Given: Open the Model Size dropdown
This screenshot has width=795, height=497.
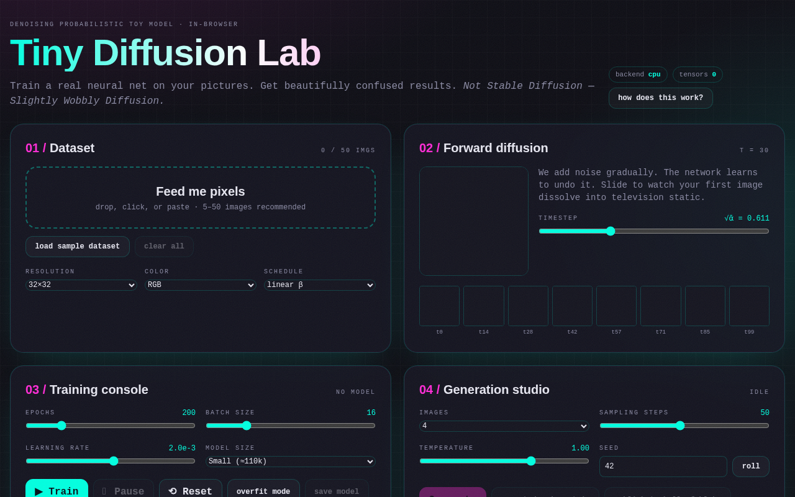Looking at the screenshot, I should (x=291, y=462).
